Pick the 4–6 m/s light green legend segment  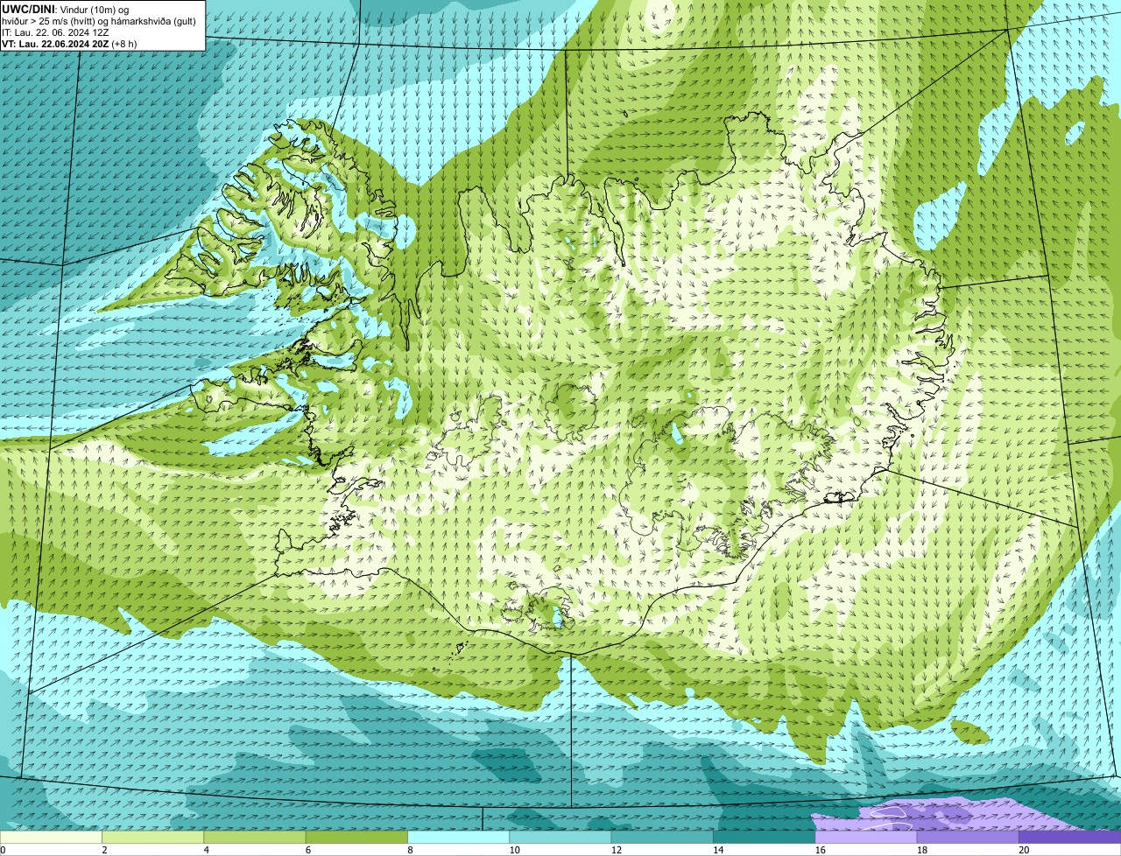(255, 838)
